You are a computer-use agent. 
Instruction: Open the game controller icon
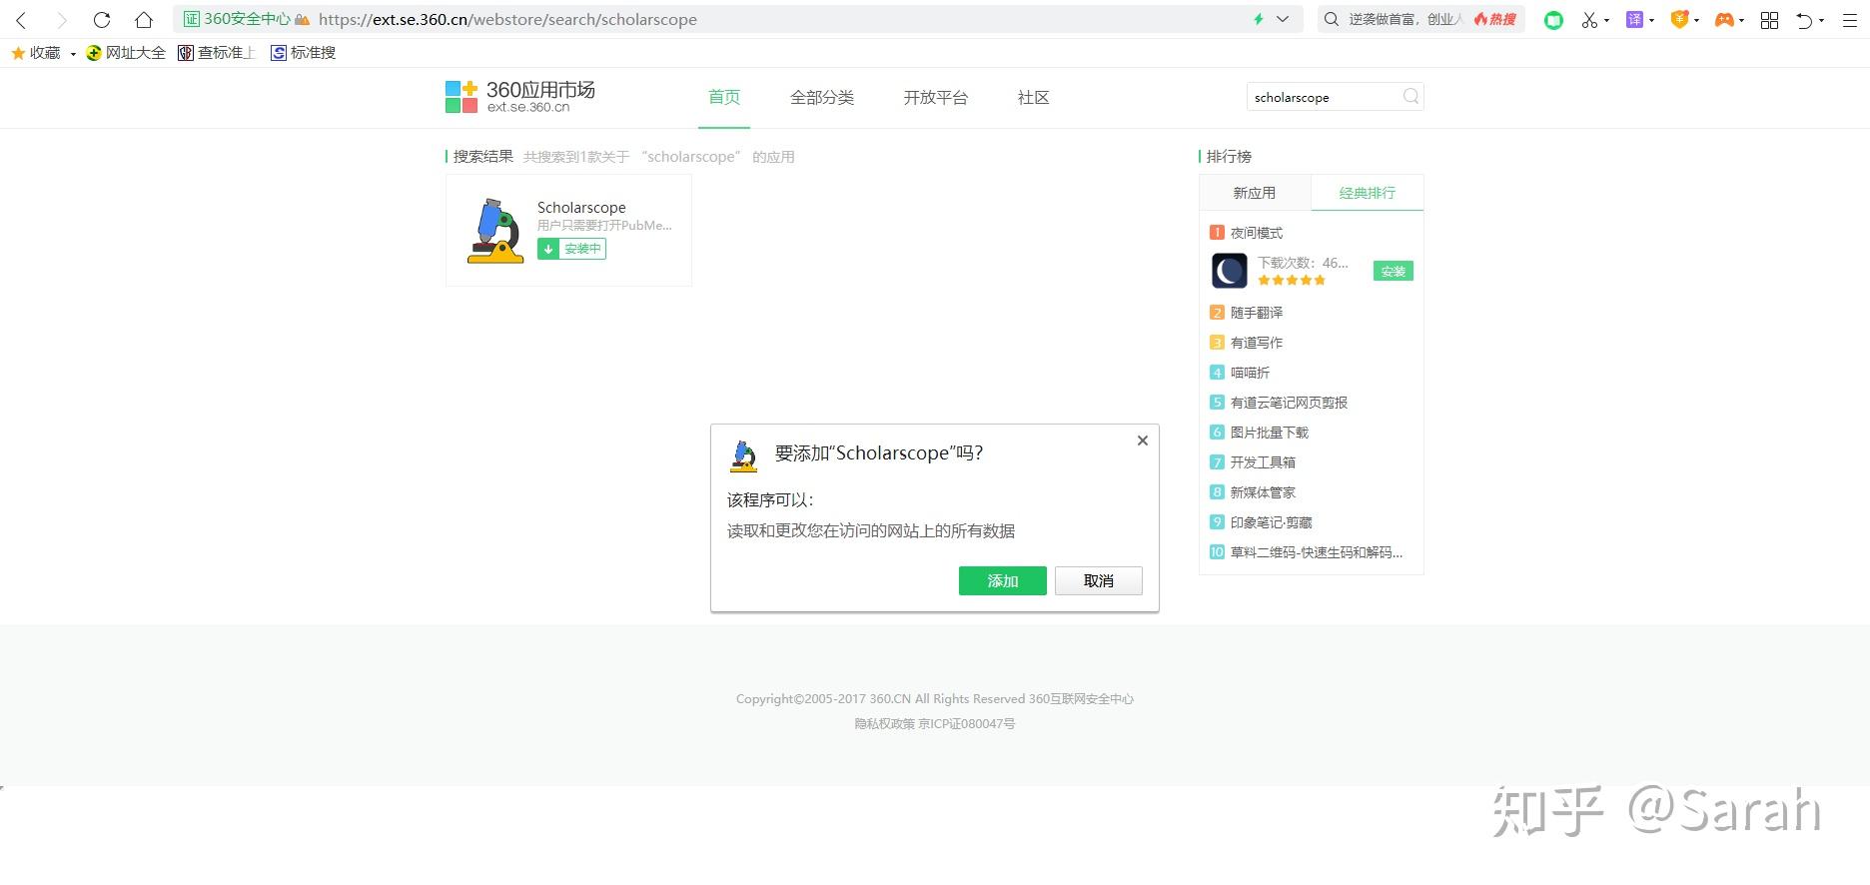1724,20
